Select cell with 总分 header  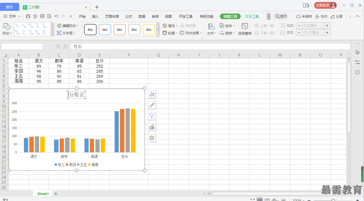pyautogui.click(x=99, y=61)
